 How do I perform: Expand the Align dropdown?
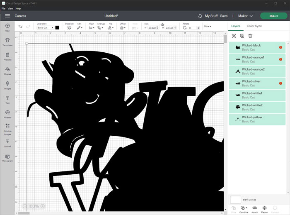pos(92,28)
